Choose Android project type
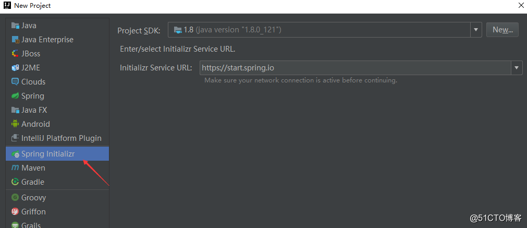 click(x=57, y=124)
